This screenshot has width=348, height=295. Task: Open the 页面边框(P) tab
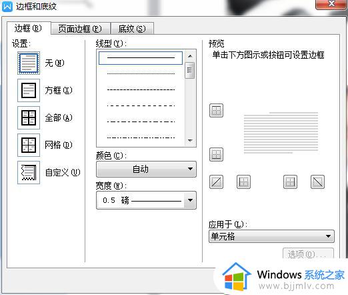[x=80, y=29]
